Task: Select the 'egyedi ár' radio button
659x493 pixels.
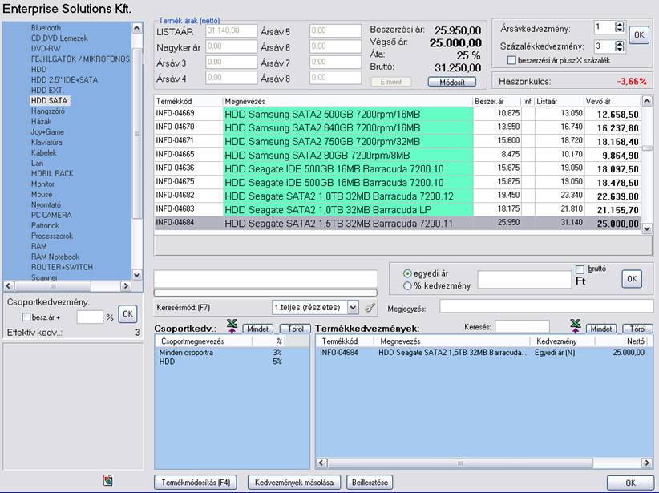Action: [x=406, y=273]
